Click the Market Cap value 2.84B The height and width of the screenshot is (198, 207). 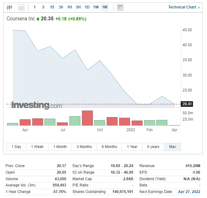[128, 179]
